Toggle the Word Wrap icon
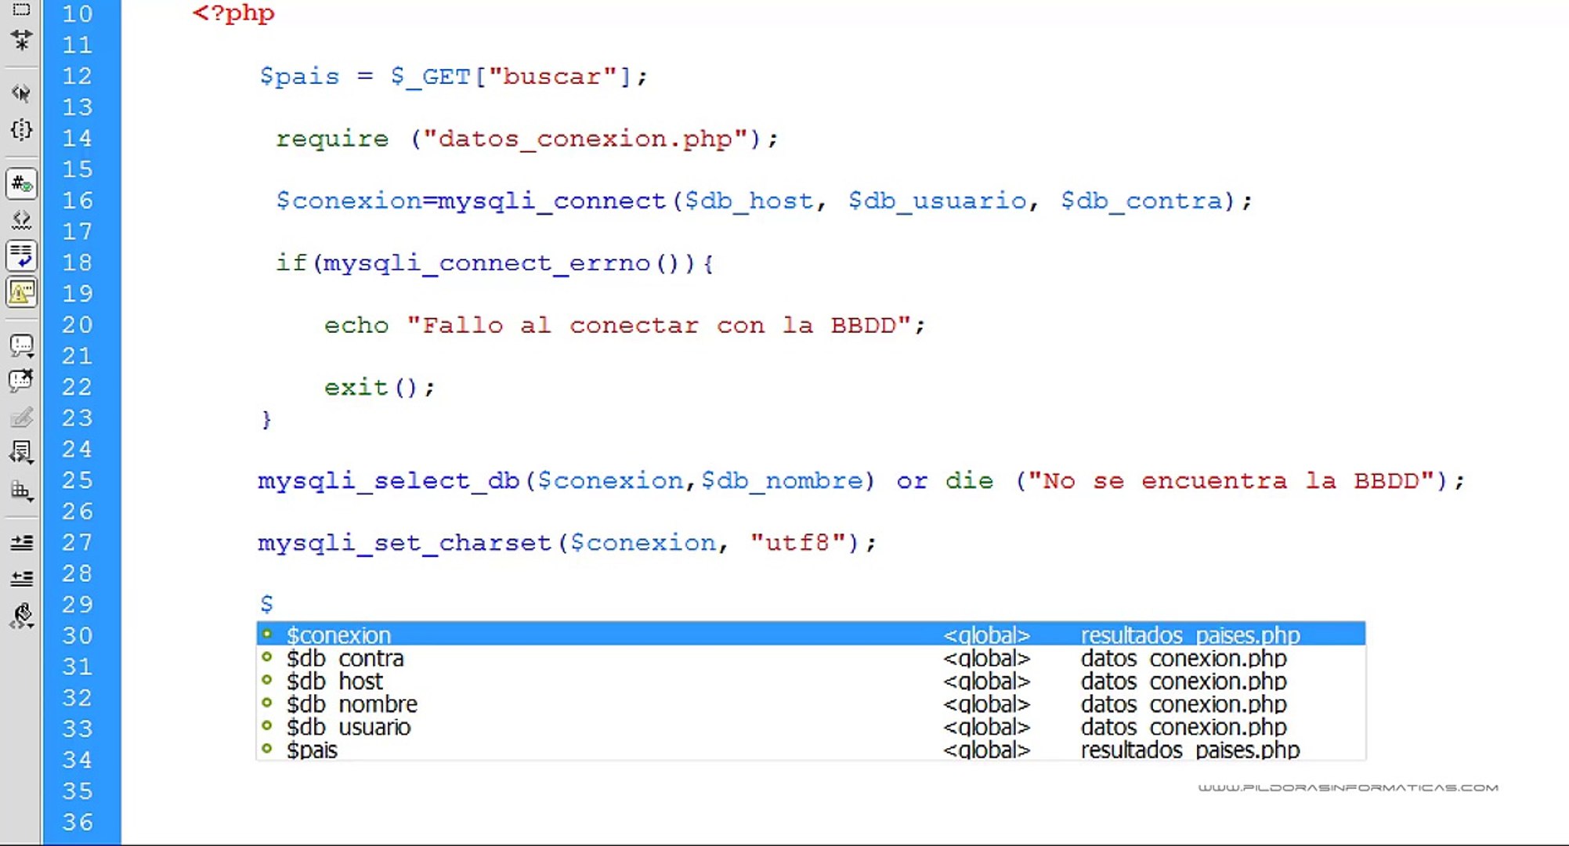 tap(21, 256)
